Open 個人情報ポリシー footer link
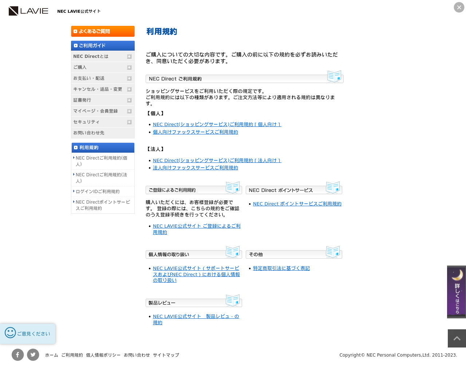Screen dimensions: 466x373 tap(103, 355)
